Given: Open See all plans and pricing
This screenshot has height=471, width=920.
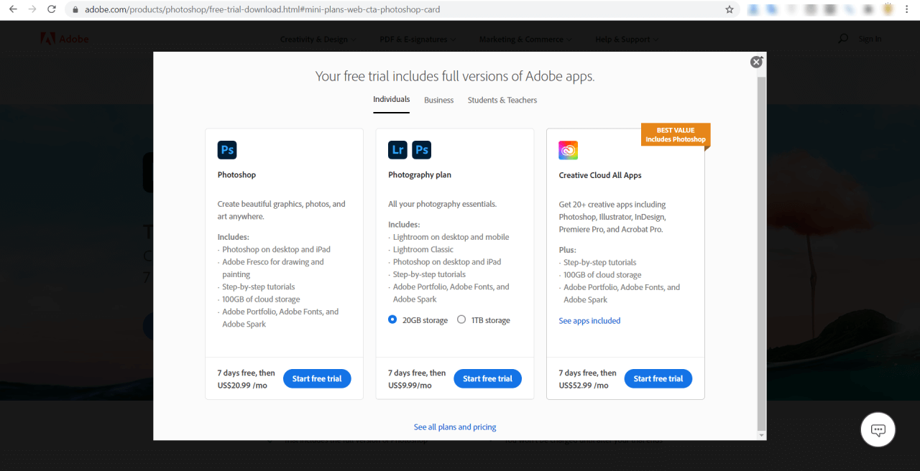Looking at the screenshot, I should [455, 427].
